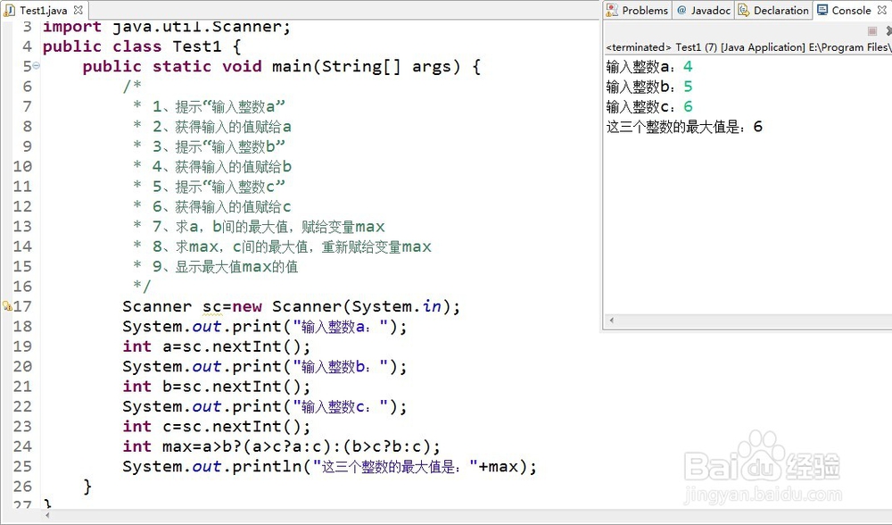Select the Test1.java editor tab
The height and width of the screenshot is (525, 892).
click(43, 10)
